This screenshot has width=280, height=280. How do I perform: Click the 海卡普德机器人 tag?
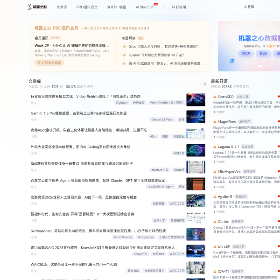pos(154,271)
